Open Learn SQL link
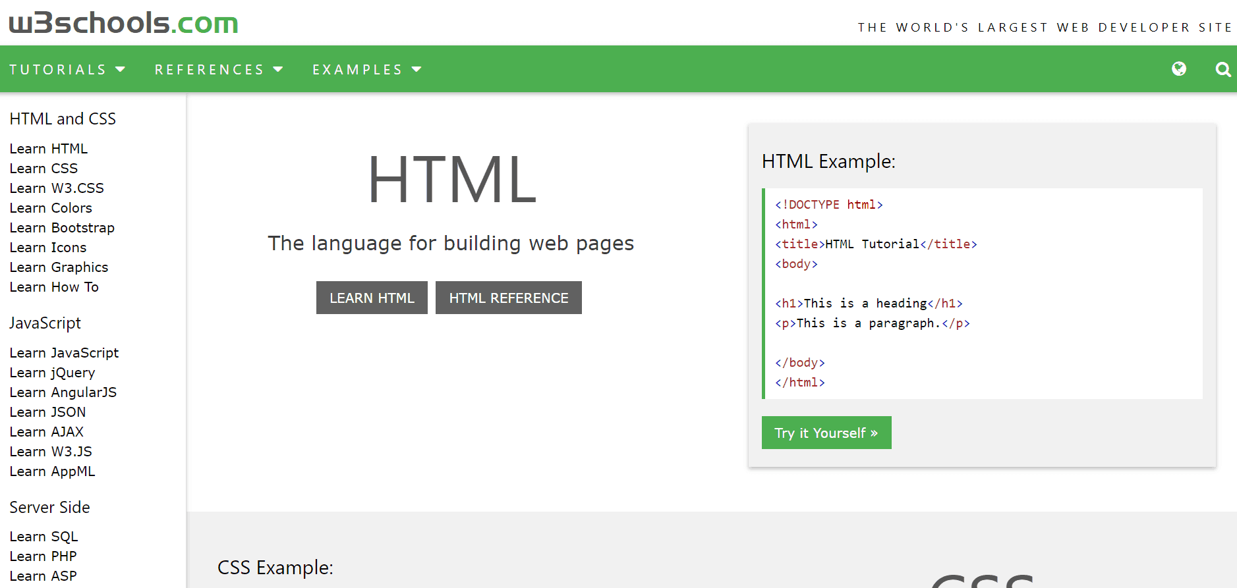The width and height of the screenshot is (1237, 588). click(x=43, y=537)
